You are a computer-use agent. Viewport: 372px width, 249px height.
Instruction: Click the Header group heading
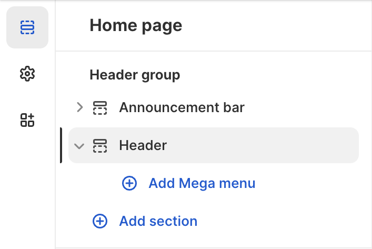tap(135, 75)
